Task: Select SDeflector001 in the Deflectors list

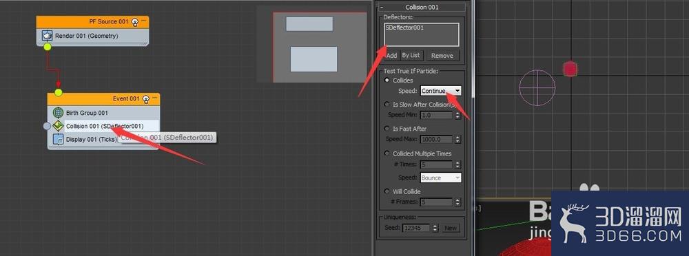Action: pos(404,28)
